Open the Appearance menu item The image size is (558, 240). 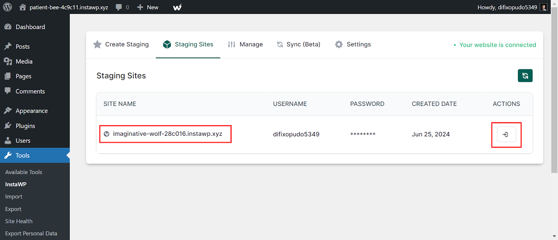[x=35, y=110]
